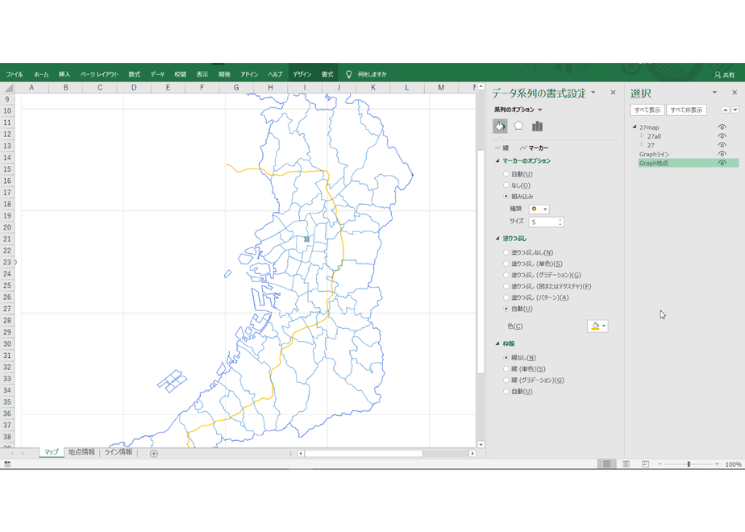Select Graphライン in Selection pane
This screenshot has width=745, height=532.
point(654,155)
